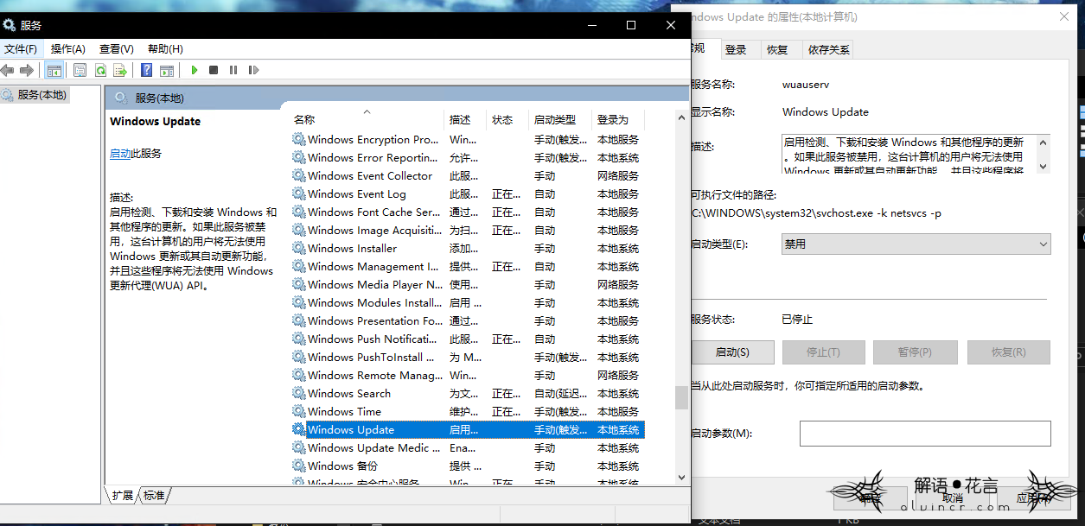
Task: Start the service with the green play icon
Action: point(195,70)
